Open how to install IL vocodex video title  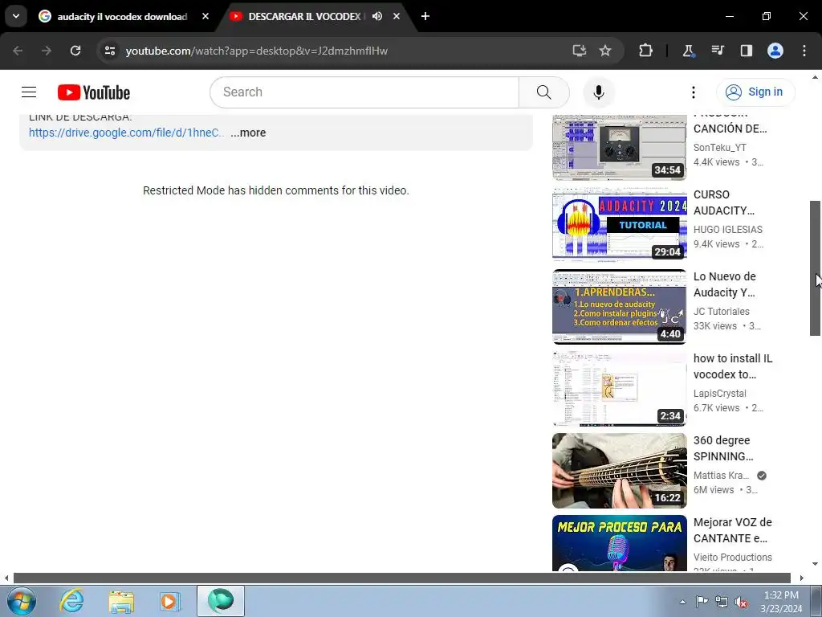tap(732, 366)
